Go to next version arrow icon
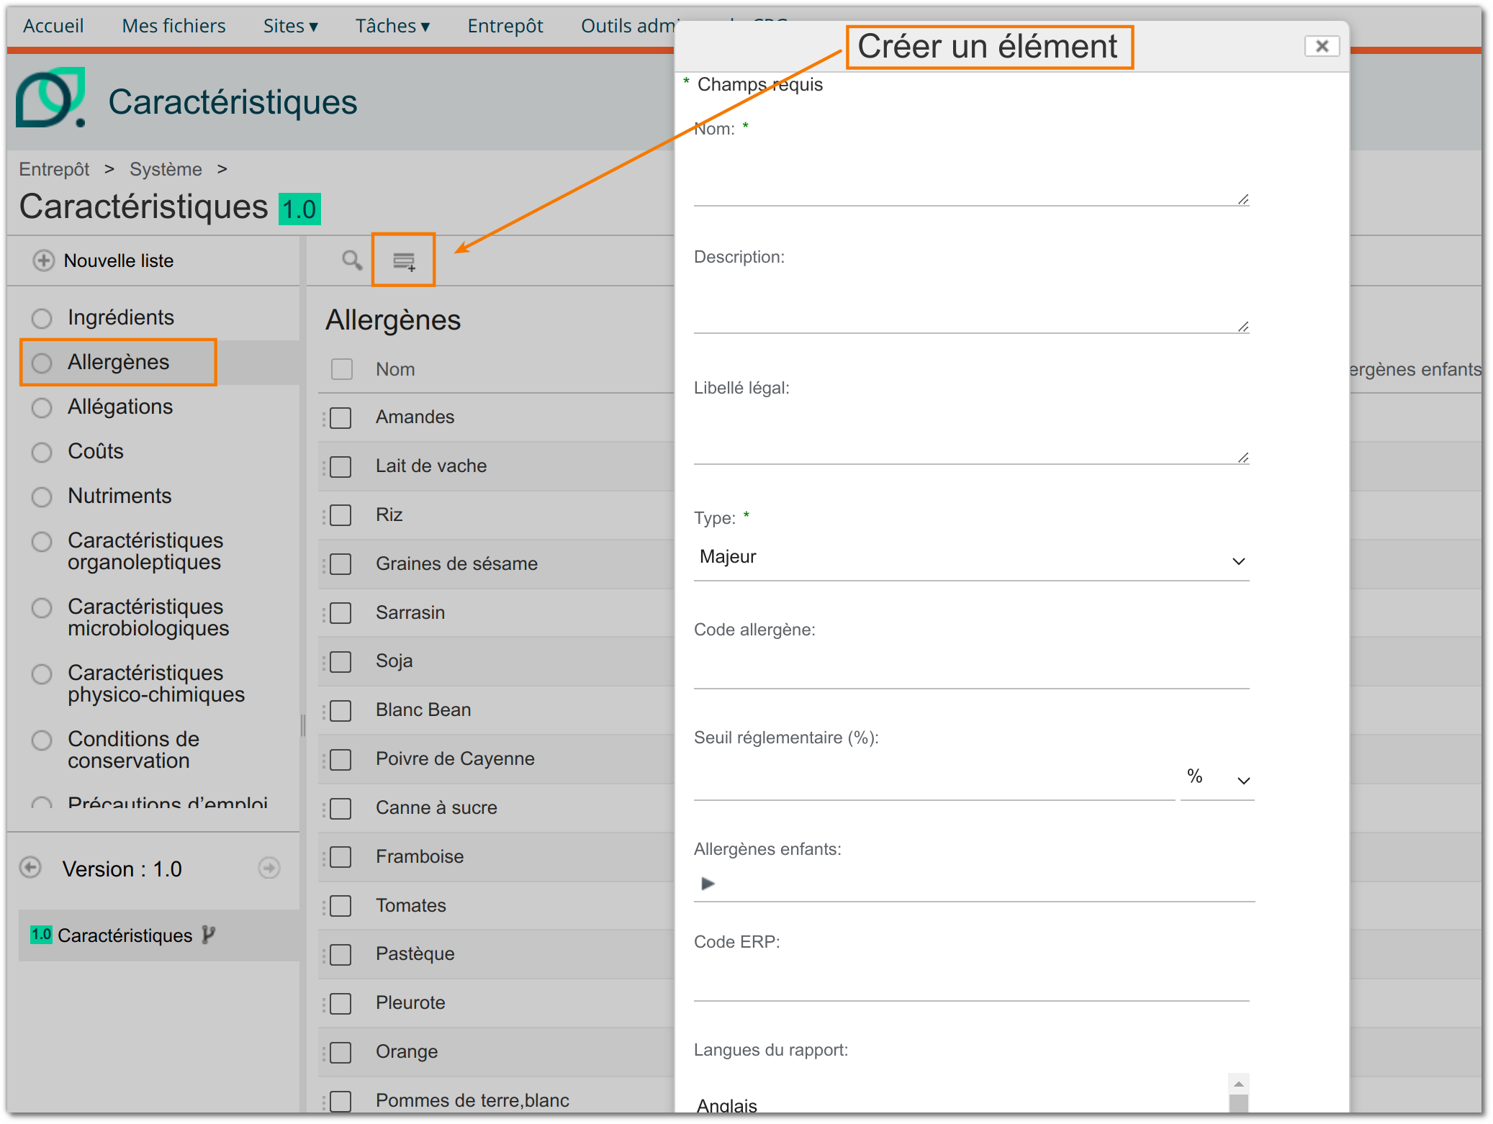 pyautogui.click(x=269, y=868)
